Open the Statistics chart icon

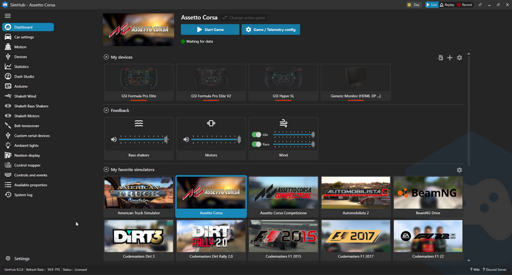[x=8, y=67]
